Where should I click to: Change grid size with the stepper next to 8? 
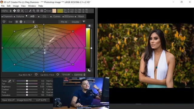click(33, 22)
